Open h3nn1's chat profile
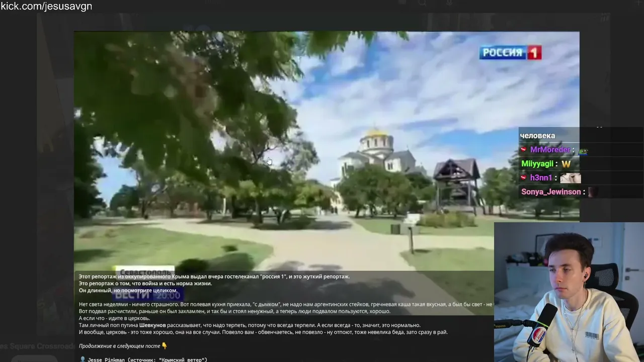The image size is (644, 362). 541,178
